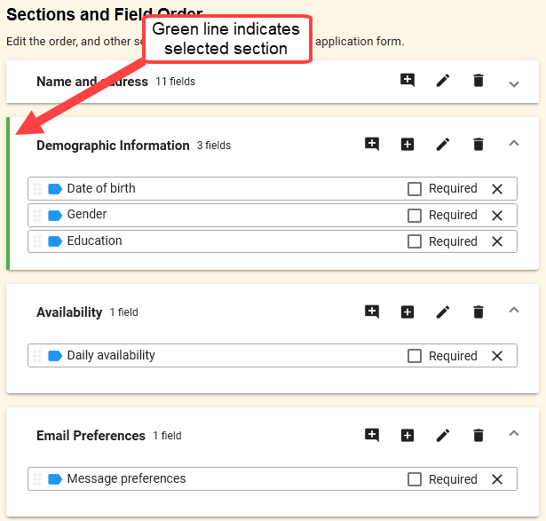The image size is (546, 521).
Task: Grab drag handle of Education field
Action: click(x=37, y=241)
